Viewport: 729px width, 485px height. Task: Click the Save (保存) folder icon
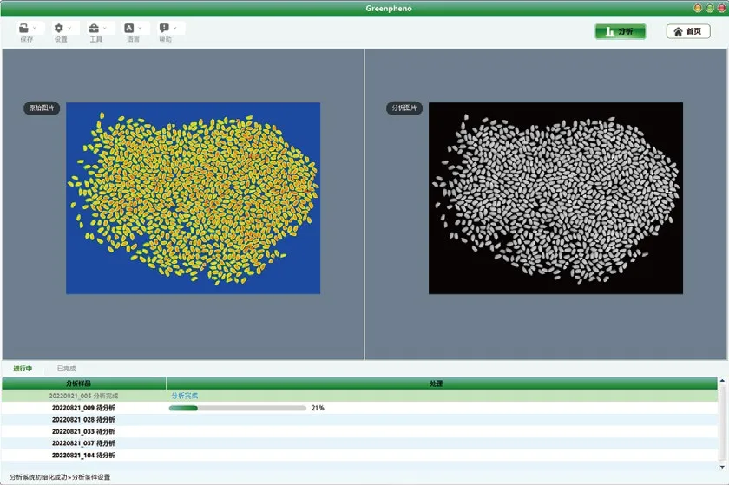pos(23,29)
